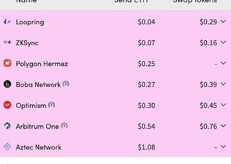Expand the Arbitrum One row chevron
This screenshot has width=231, height=164.
click(x=223, y=126)
